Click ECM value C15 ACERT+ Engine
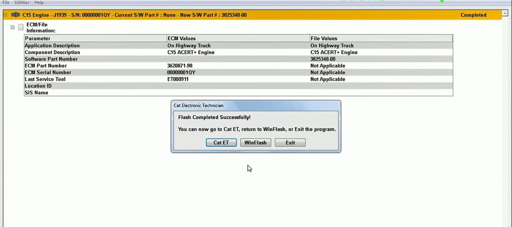 click(191, 52)
